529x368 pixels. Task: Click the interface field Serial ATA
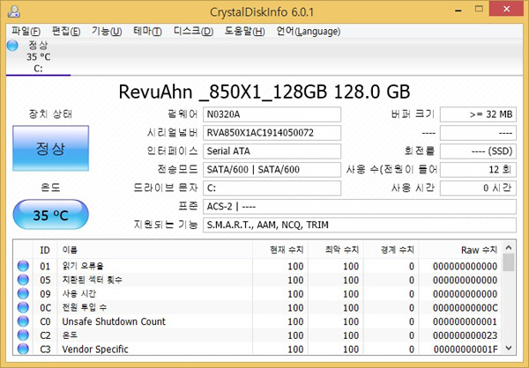[272, 151]
